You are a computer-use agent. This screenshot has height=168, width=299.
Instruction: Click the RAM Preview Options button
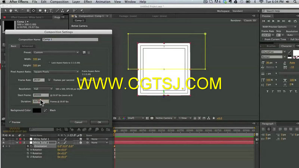[x=279, y=27]
